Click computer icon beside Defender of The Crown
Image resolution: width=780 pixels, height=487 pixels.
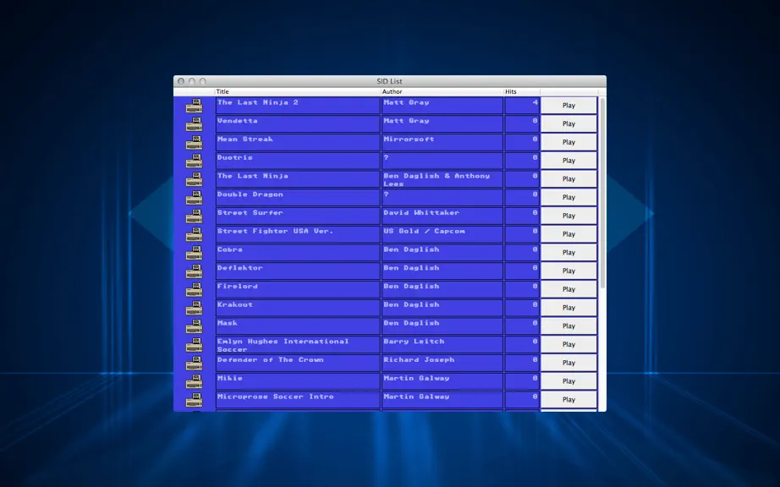pos(194,364)
